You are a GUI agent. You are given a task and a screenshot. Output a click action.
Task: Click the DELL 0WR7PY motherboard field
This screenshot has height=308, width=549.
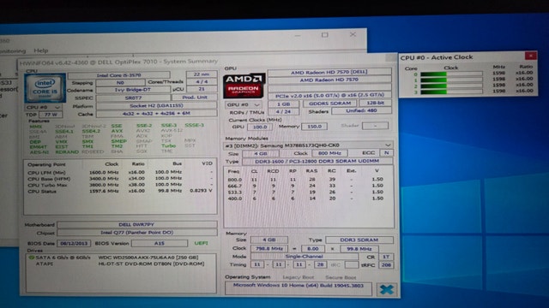pos(137,224)
